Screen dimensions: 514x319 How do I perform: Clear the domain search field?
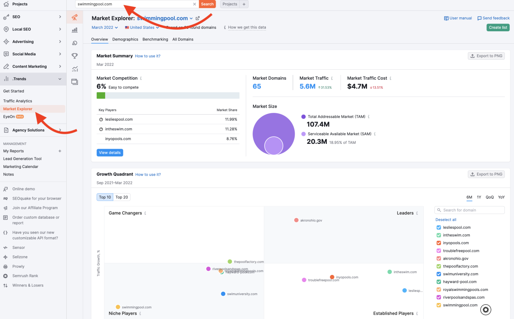click(195, 4)
